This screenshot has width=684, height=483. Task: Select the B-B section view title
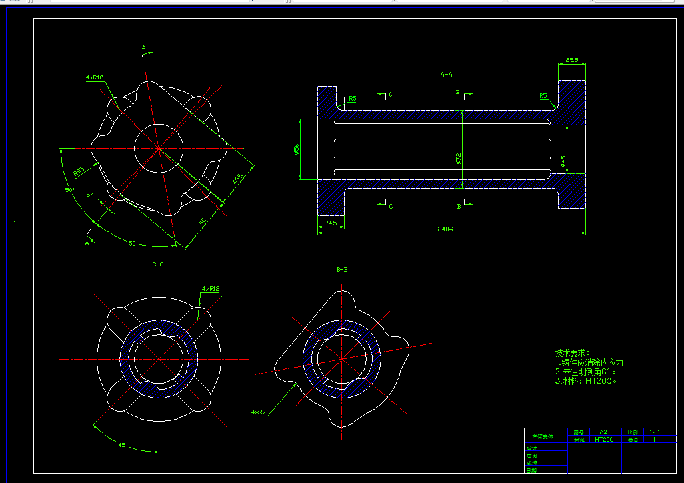pyautogui.click(x=342, y=270)
